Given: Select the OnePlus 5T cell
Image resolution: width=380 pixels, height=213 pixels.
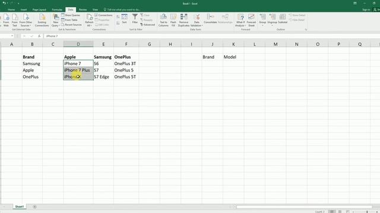Looking at the screenshot, I should (x=126, y=77).
